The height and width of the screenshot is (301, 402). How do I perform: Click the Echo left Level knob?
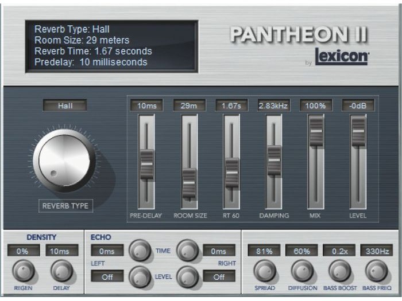point(140,277)
